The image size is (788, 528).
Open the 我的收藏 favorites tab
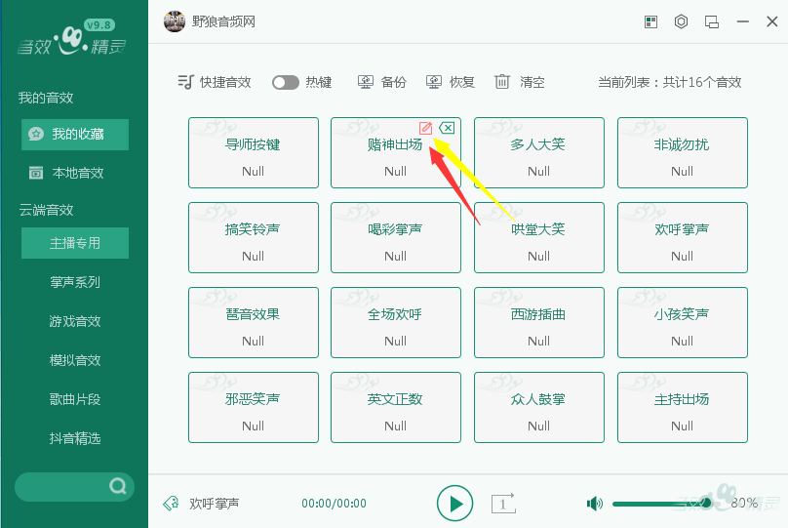pyautogui.click(x=75, y=135)
